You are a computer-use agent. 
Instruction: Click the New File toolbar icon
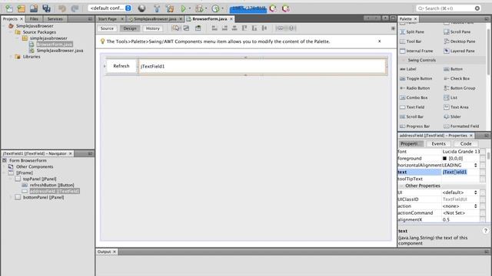coord(8,8)
